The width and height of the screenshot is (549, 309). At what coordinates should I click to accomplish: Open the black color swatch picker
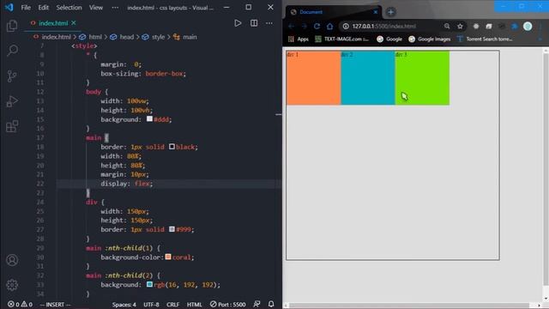[172, 147]
